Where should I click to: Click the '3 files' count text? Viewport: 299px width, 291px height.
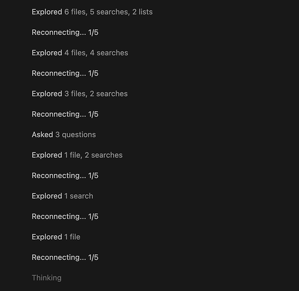click(76, 94)
